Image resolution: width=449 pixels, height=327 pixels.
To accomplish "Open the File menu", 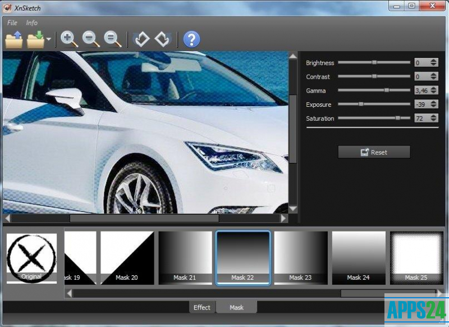I will point(12,23).
